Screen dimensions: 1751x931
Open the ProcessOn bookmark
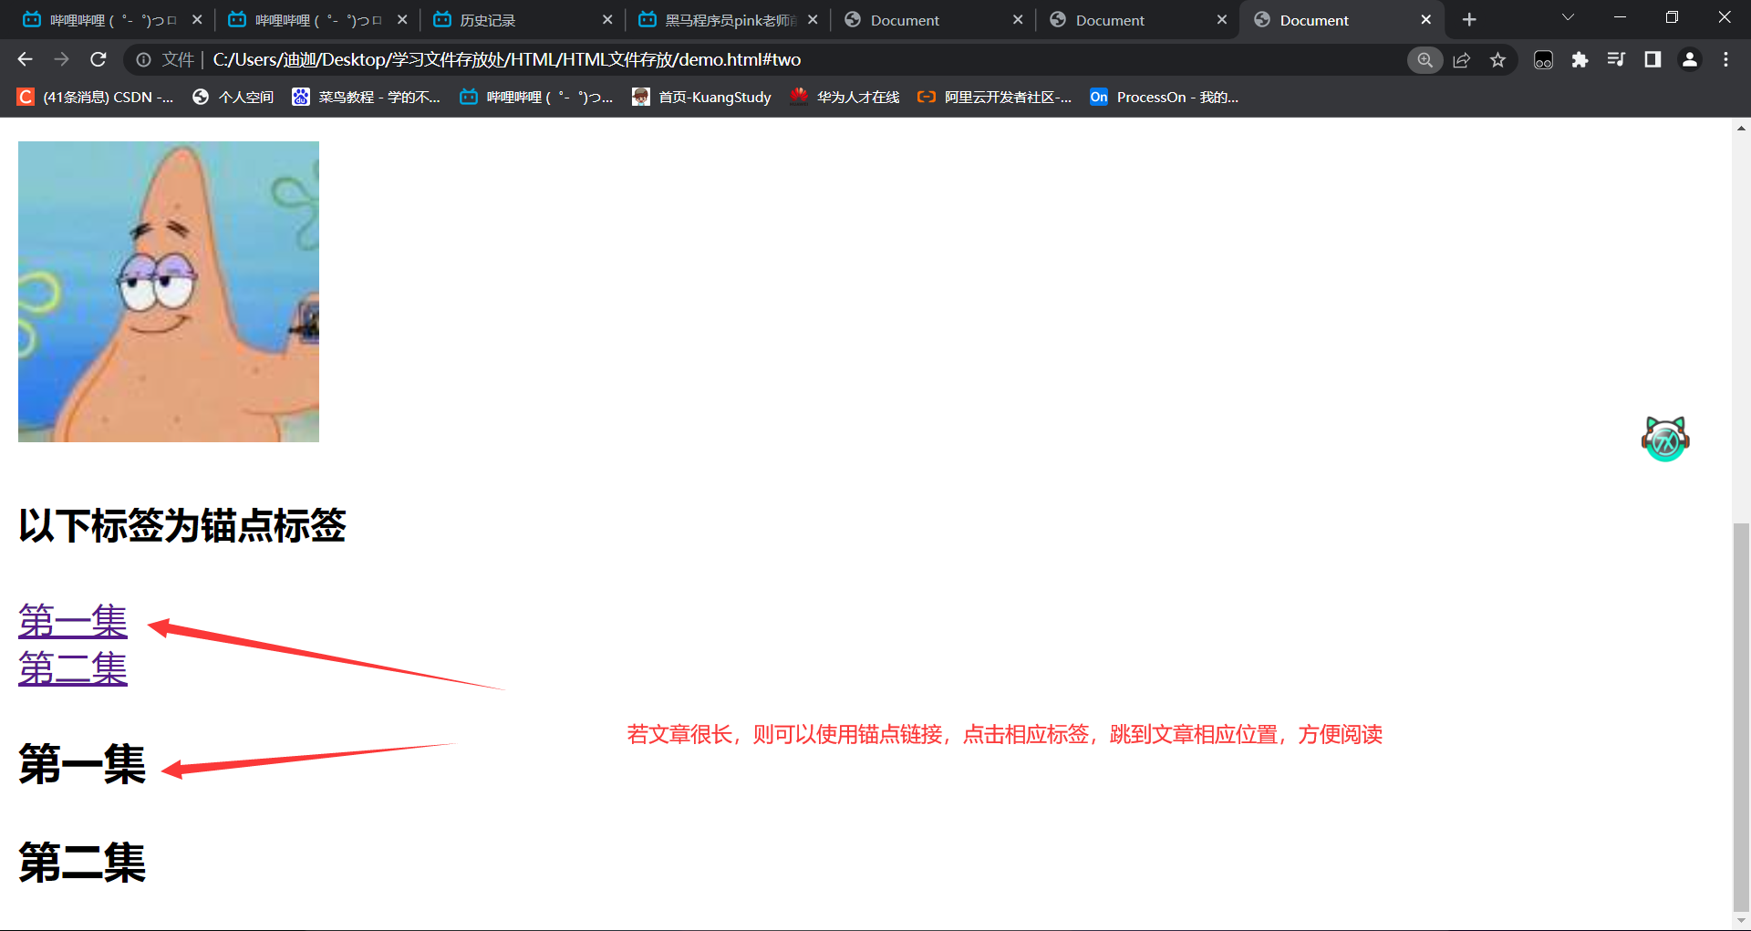click(1165, 97)
